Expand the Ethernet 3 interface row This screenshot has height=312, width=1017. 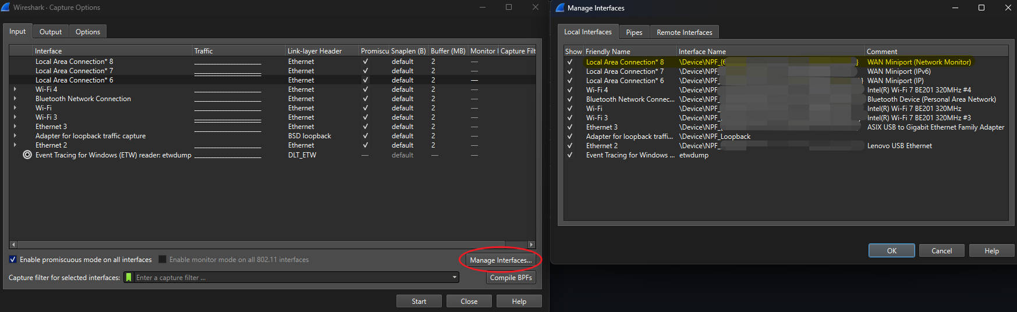(x=15, y=127)
